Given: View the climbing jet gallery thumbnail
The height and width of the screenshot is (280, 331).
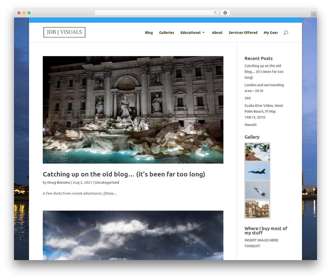Looking at the screenshot, I should (x=257, y=190).
